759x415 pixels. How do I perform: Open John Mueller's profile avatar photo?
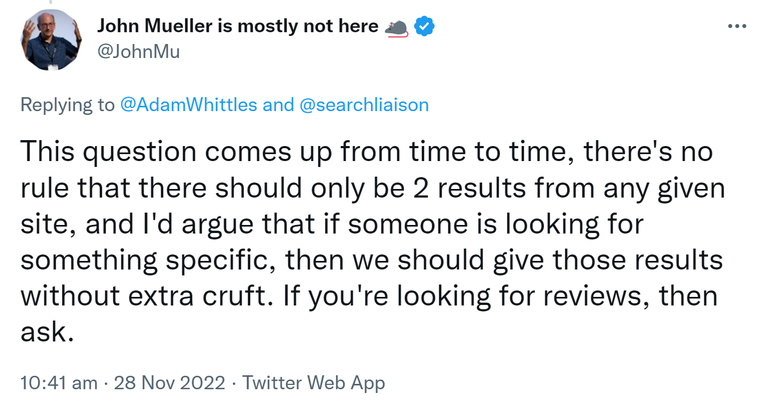click(x=52, y=40)
